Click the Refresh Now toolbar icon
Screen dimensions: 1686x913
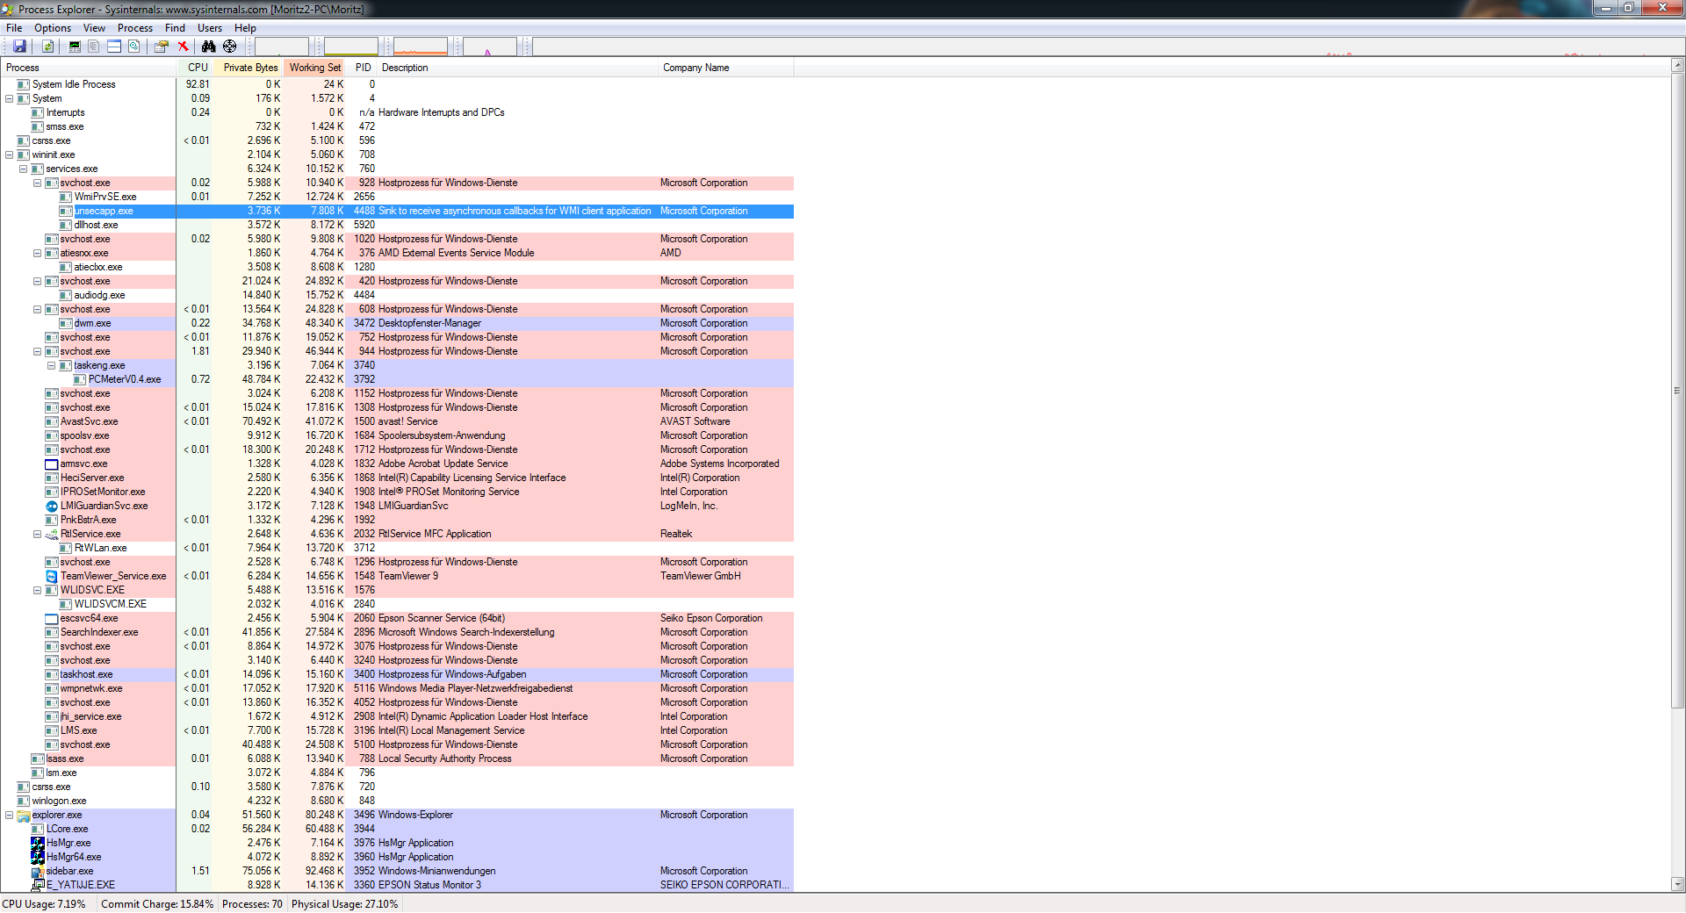(47, 47)
